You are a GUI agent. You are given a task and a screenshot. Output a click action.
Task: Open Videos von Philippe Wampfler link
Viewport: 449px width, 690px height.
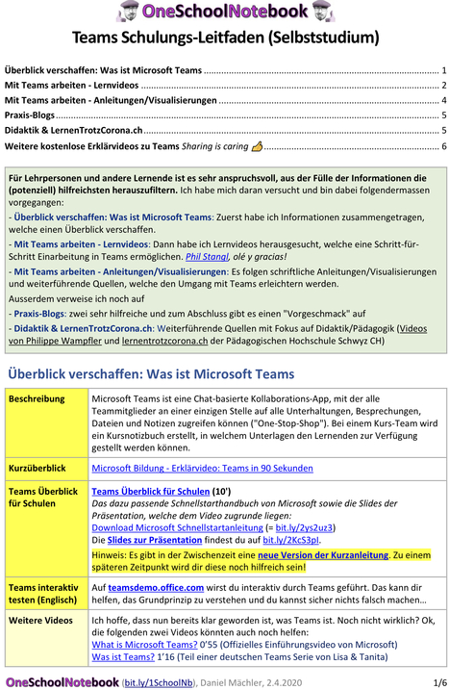pos(217,335)
